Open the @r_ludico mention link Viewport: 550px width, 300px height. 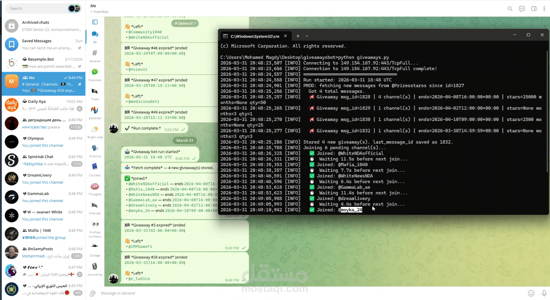[x=139, y=279]
